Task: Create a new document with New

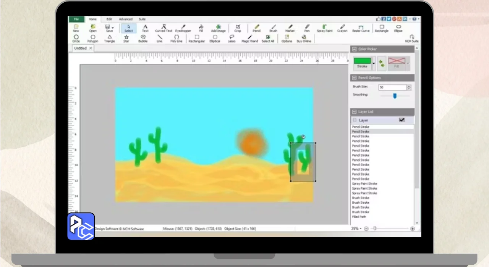Action: coord(76,28)
